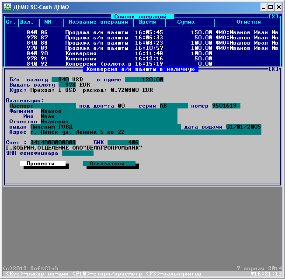This screenshot has width=285, height=279.
Task: Click the Отметки column header
Action: pos(249,22)
